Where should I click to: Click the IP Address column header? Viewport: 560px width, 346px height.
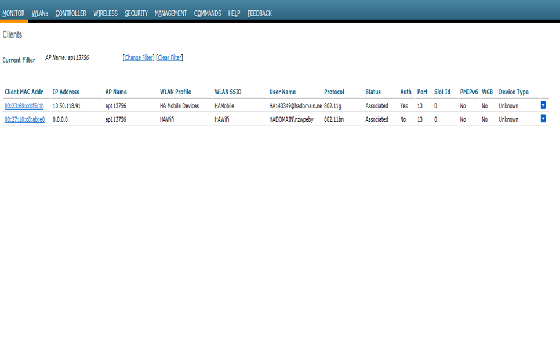click(66, 92)
